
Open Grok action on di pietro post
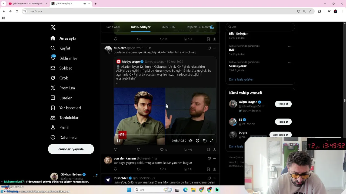tap(209, 48)
